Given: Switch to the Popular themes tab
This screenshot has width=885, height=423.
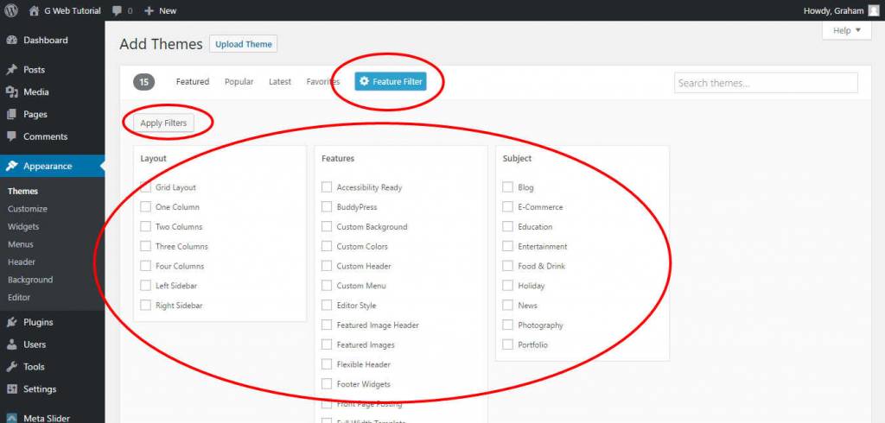Looking at the screenshot, I should click(x=239, y=82).
